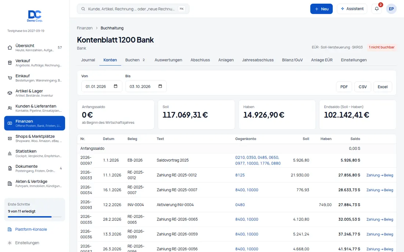
Task: Open the Anlage EÜR tab
Action: point(322,60)
